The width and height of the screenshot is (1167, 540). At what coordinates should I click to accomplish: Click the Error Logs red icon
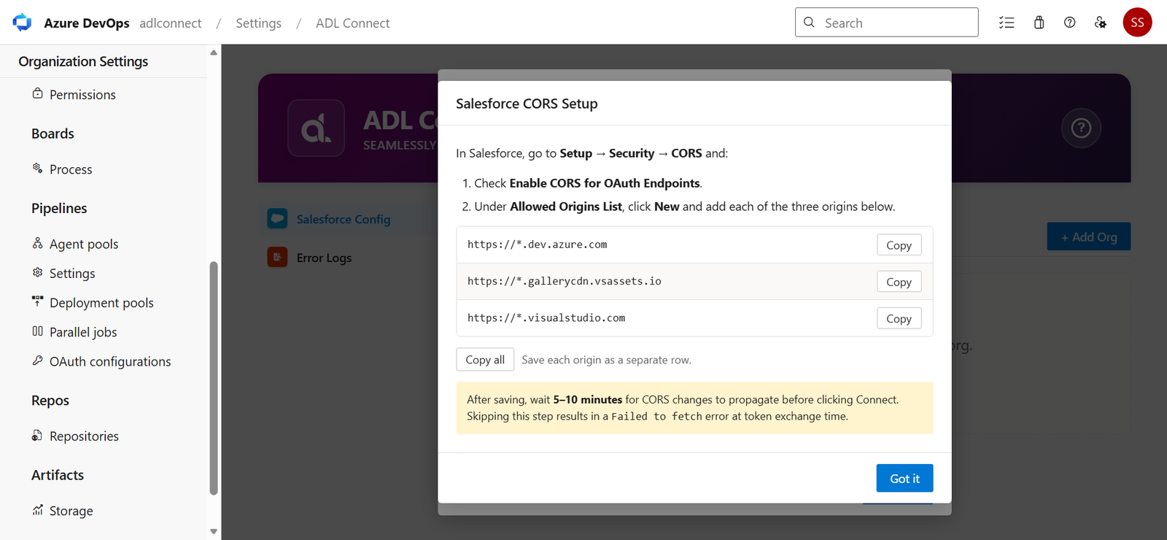pos(277,257)
